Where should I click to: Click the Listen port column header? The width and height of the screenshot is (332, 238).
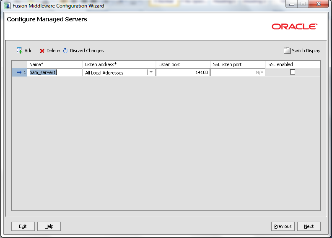tap(183, 64)
